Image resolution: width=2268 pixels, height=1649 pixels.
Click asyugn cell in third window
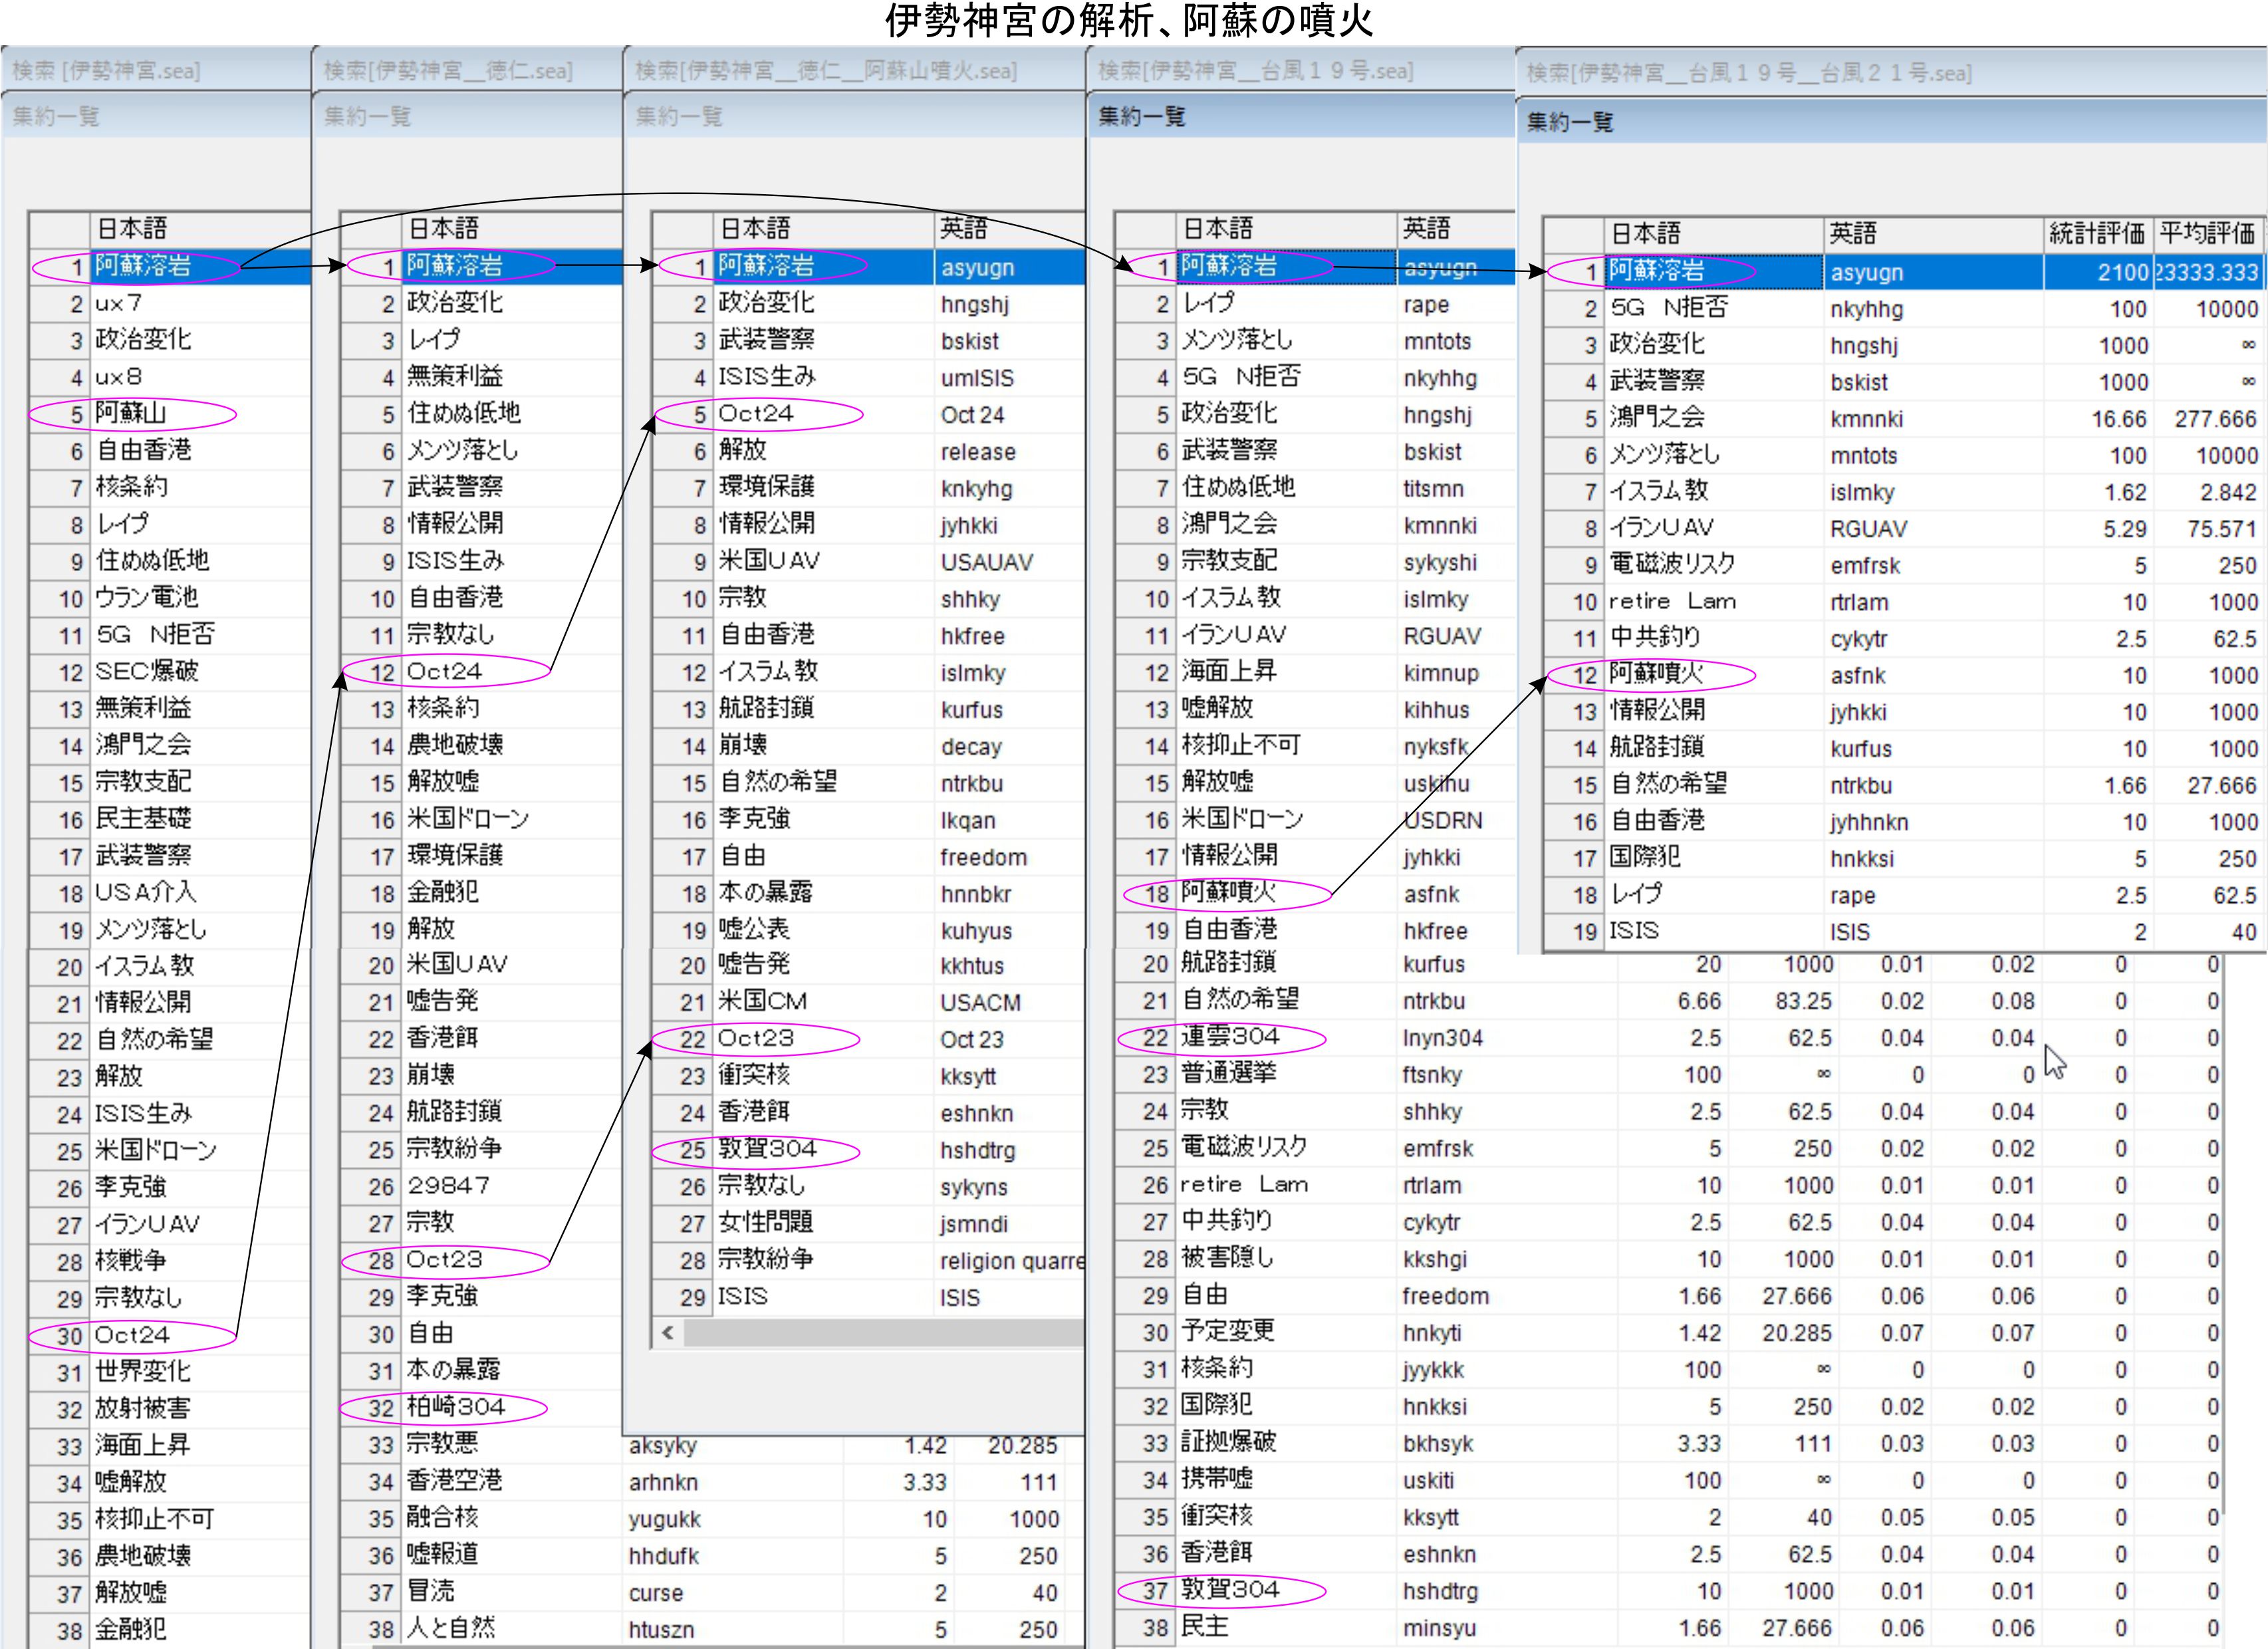(977, 267)
